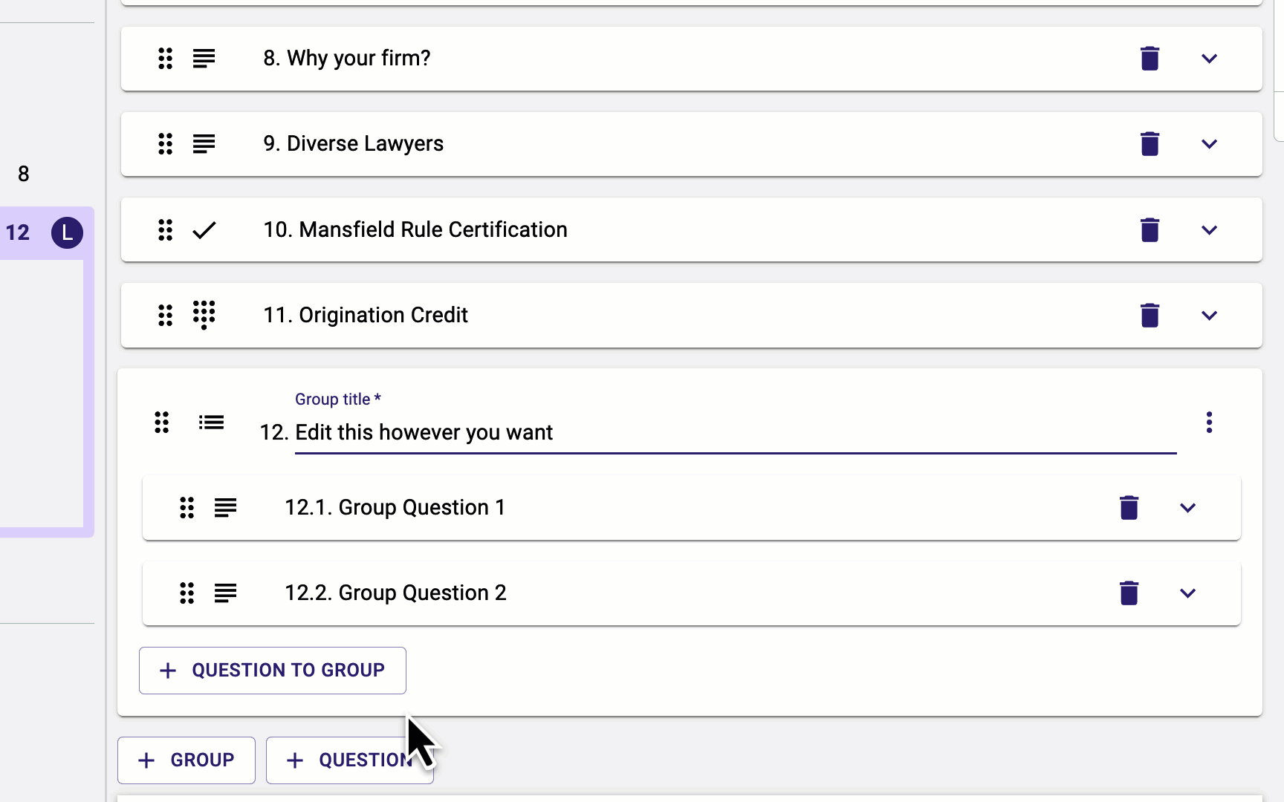Click the numeric keypad icon for Origination Credit
The image size is (1284, 802).
tap(204, 315)
